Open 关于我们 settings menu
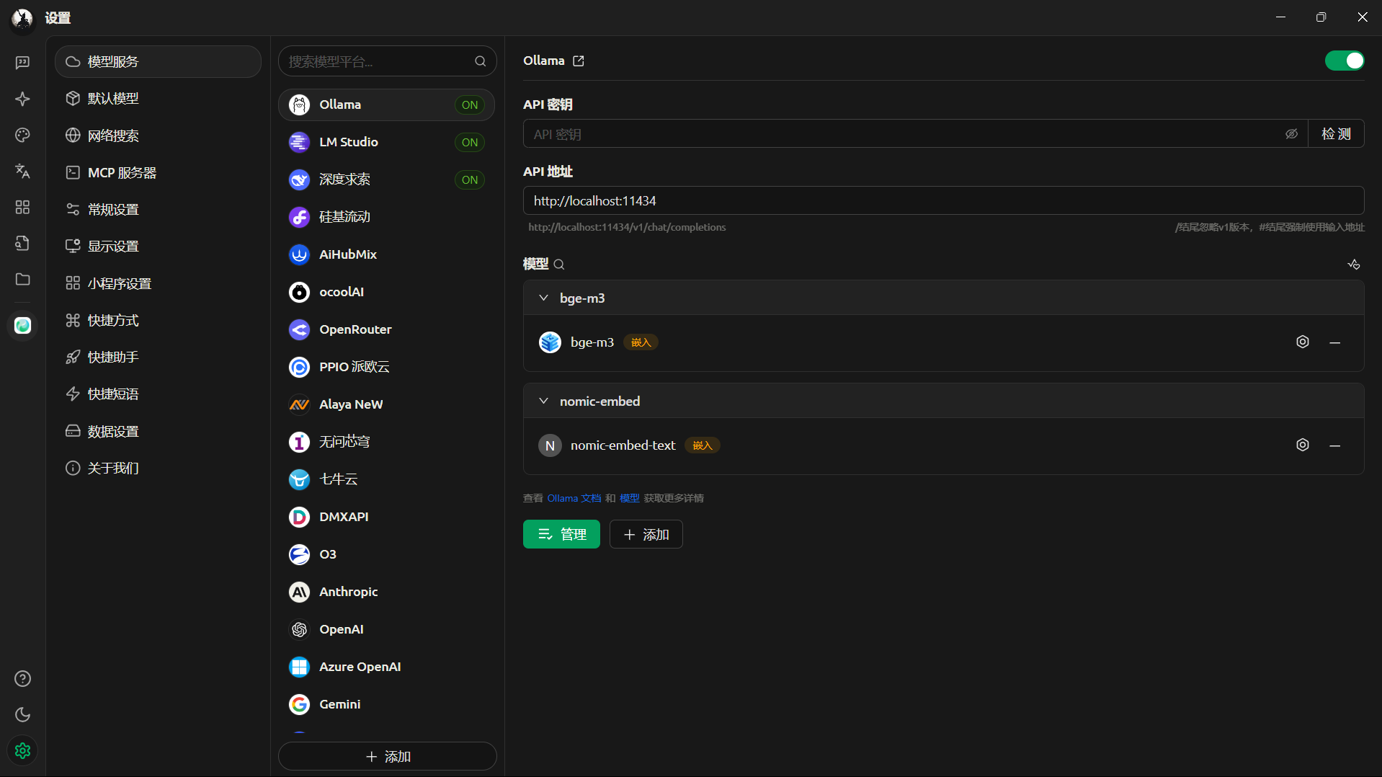 click(x=158, y=469)
